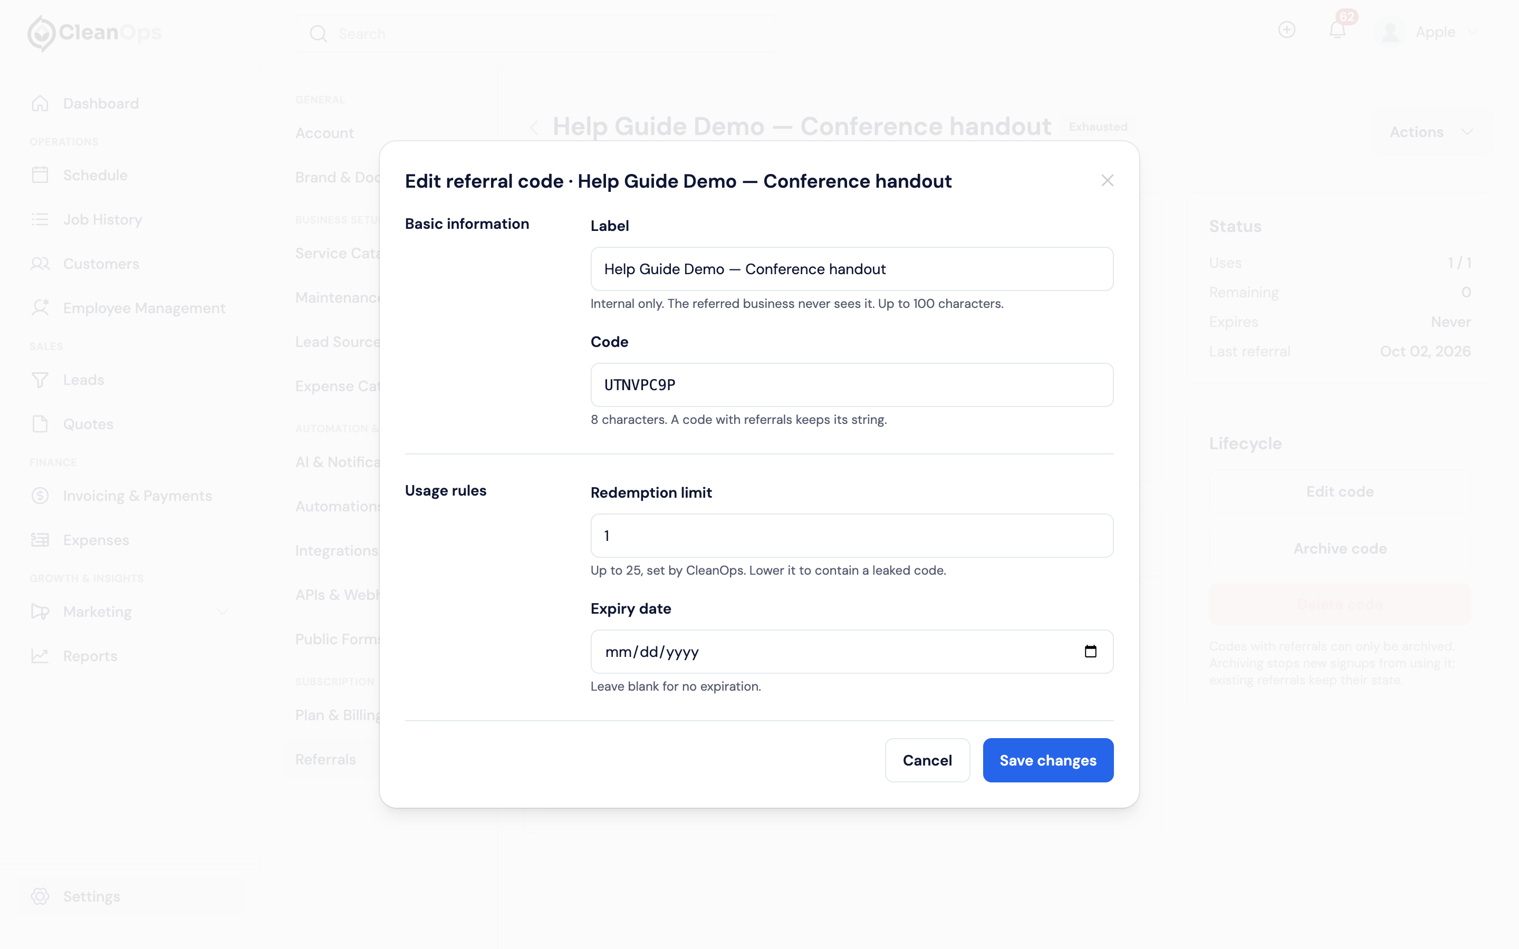Click the Dashboard home icon
This screenshot has height=949, width=1519.
(40, 103)
